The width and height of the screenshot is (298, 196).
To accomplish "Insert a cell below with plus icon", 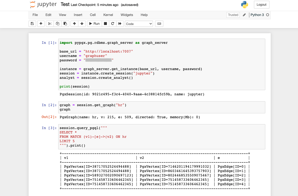I will pos(41,24).
